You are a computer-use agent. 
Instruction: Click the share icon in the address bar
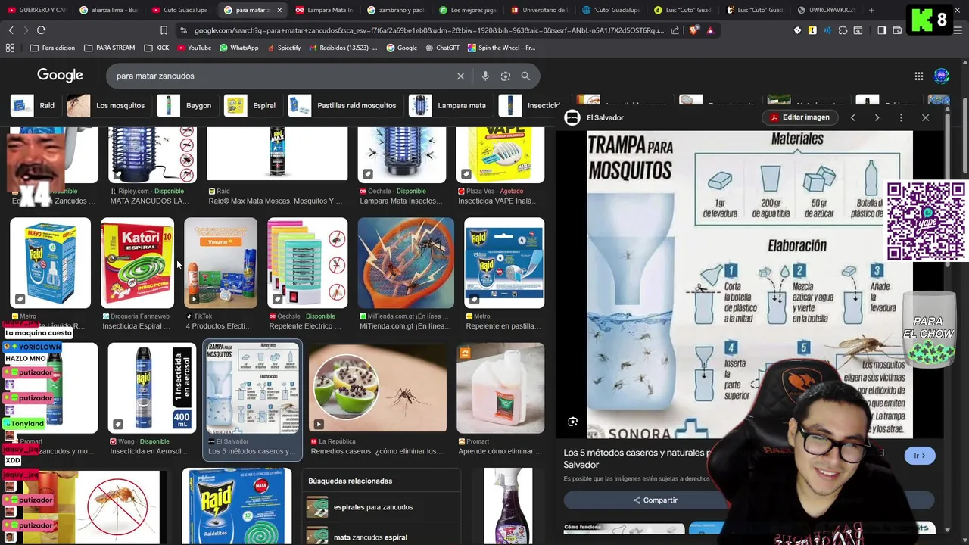pyautogui.click(x=675, y=30)
